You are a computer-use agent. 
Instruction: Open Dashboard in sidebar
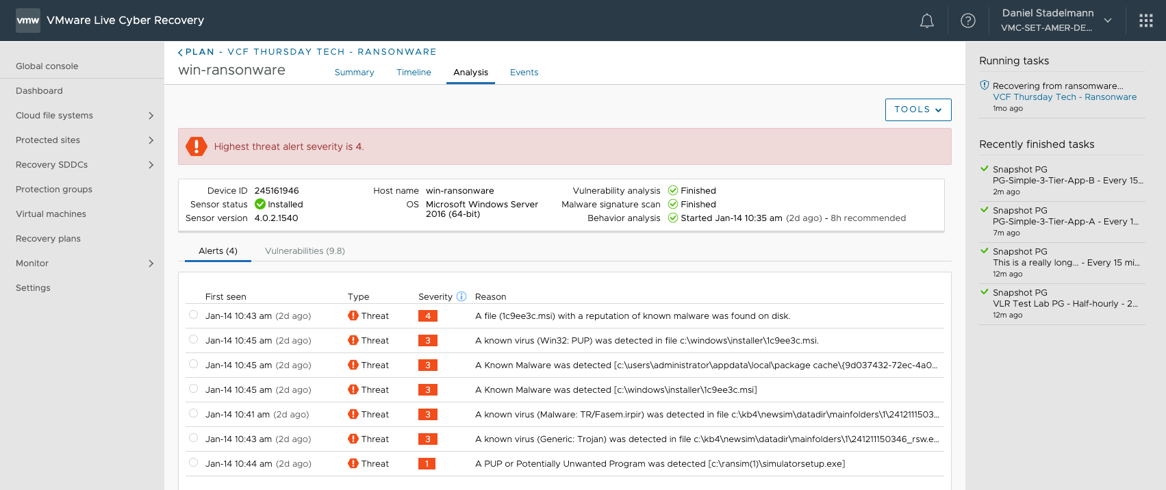(39, 91)
